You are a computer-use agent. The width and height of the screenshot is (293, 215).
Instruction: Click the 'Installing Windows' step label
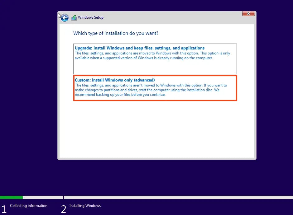85,206
